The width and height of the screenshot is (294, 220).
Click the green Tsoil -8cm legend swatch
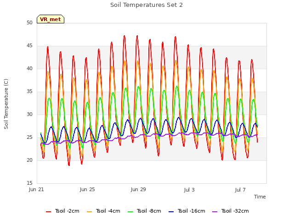click(x=130, y=212)
